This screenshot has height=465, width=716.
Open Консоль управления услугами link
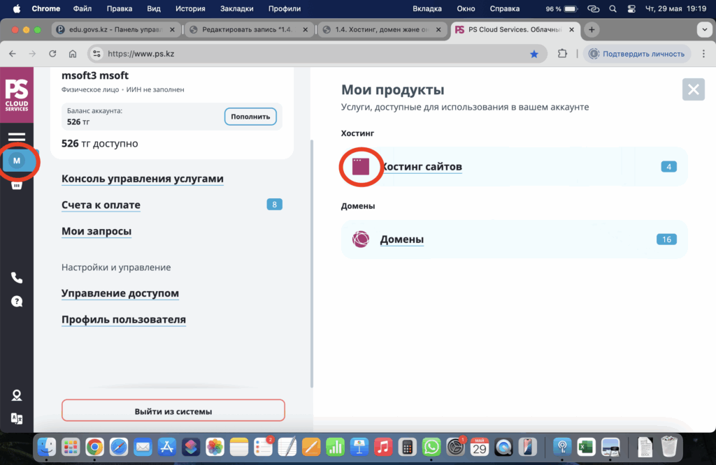143,179
